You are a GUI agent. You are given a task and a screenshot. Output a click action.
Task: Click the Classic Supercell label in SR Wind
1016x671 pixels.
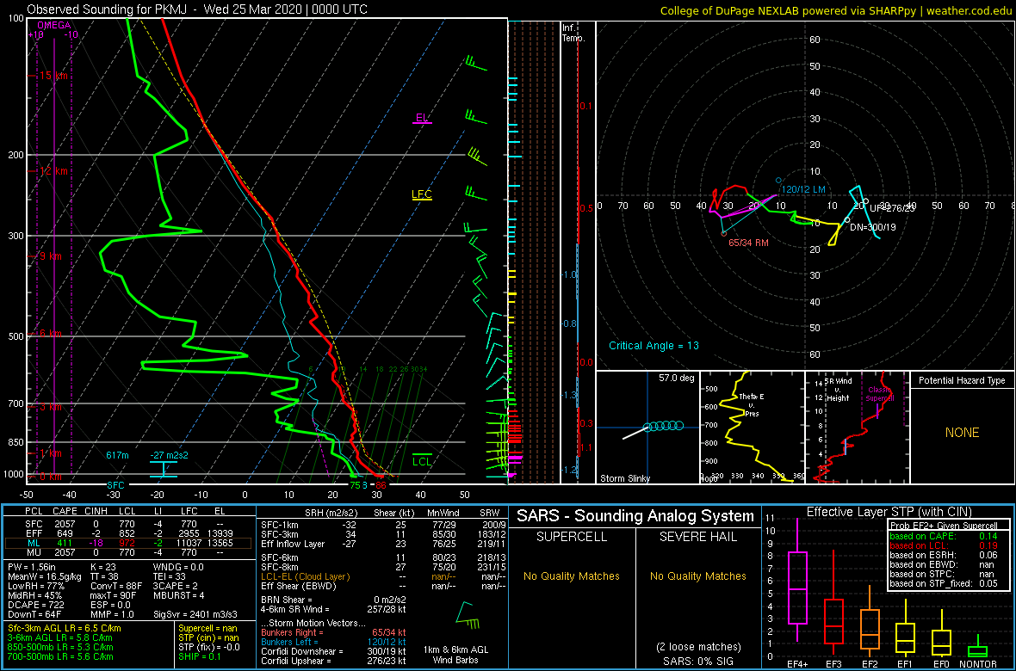coord(881,394)
